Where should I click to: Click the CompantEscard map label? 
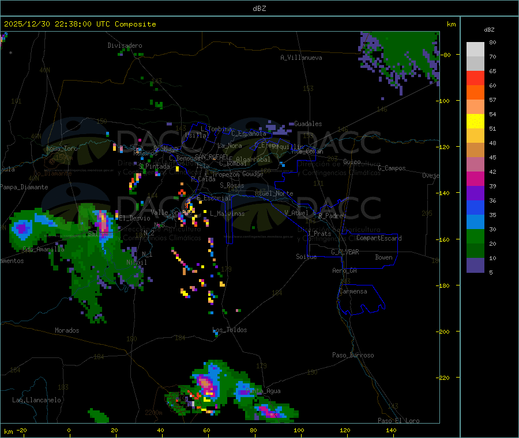point(379,238)
